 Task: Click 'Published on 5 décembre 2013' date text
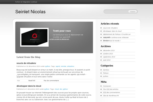click(x=28, y=89)
